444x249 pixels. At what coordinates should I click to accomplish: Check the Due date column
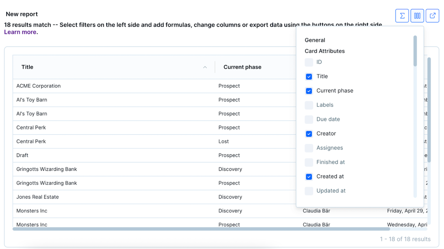(309, 119)
